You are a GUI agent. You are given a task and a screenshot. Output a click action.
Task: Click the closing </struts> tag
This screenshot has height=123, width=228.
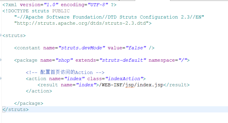pyautogui.click(x=16, y=109)
